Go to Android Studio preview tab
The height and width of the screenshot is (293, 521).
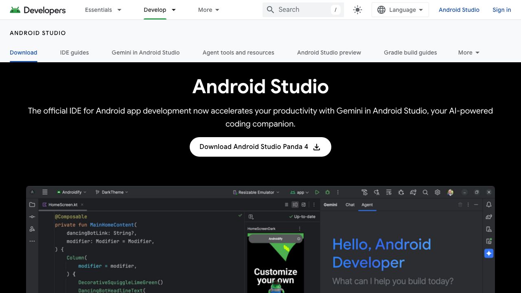pos(329,52)
